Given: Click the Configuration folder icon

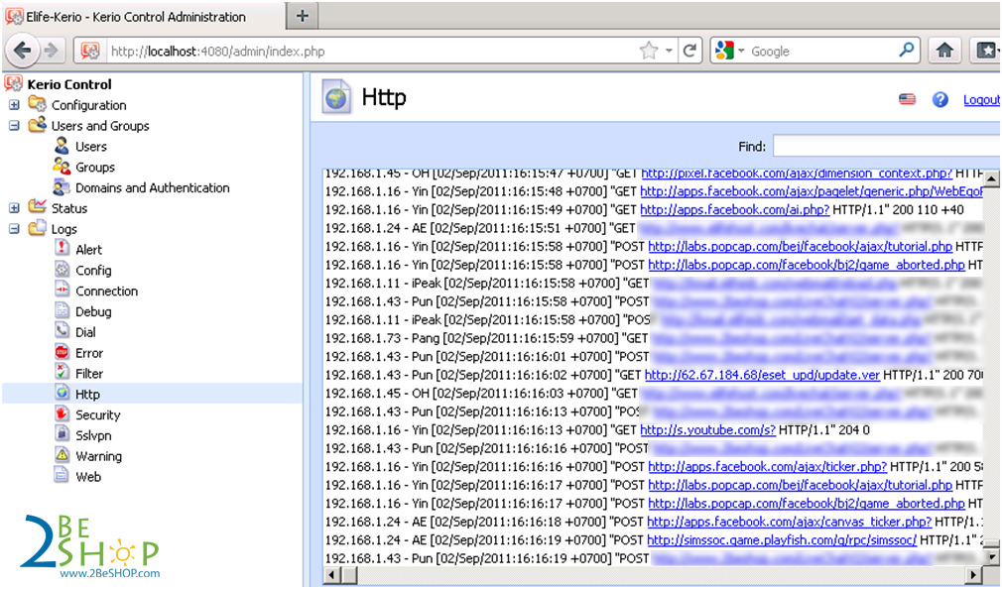Looking at the screenshot, I should (x=38, y=104).
